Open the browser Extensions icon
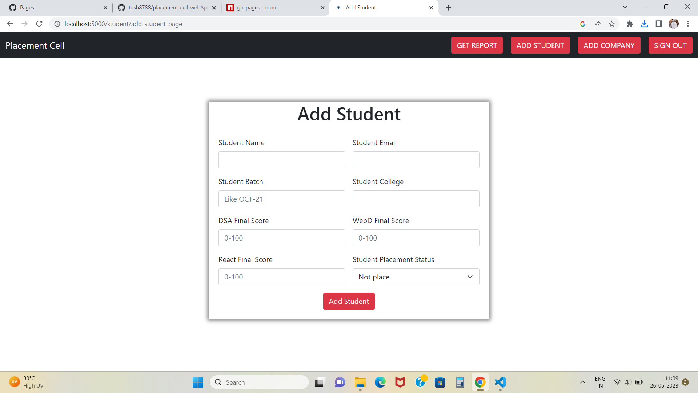Screen dimensions: 698x393 click(630, 24)
